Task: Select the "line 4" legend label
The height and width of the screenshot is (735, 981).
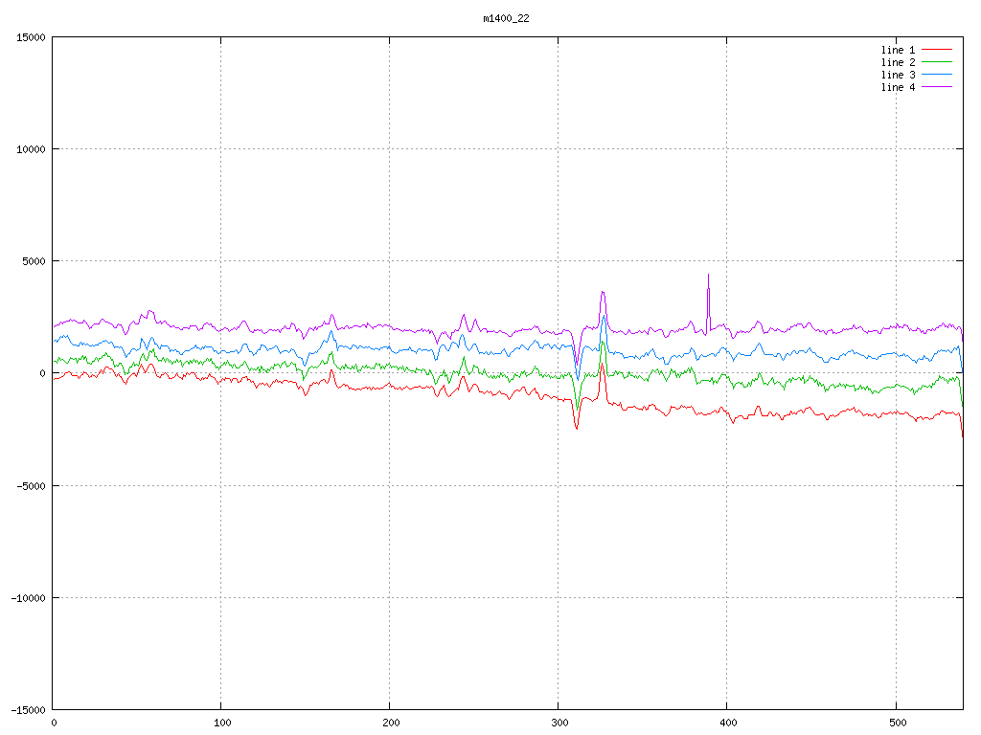Action: [x=898, y=87]
